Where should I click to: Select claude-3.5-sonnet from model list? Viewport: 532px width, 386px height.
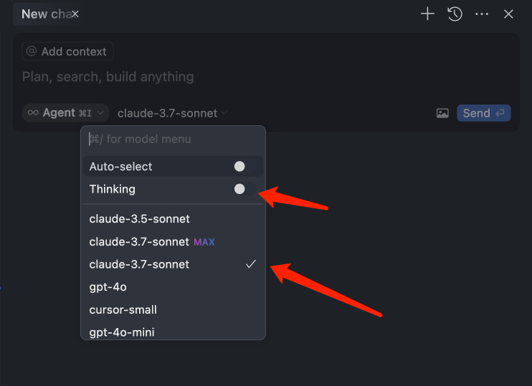(x=139, y=218)
